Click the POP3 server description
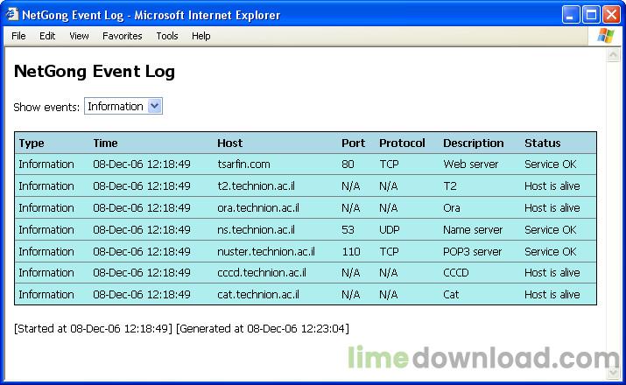626x385 pixels. [472, 252]
